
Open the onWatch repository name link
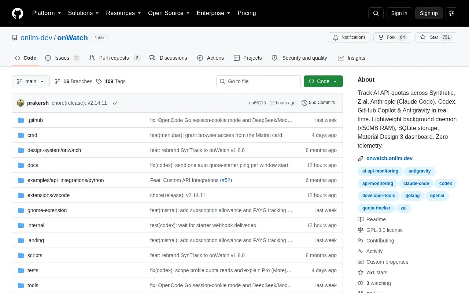[x=73, y=38]
